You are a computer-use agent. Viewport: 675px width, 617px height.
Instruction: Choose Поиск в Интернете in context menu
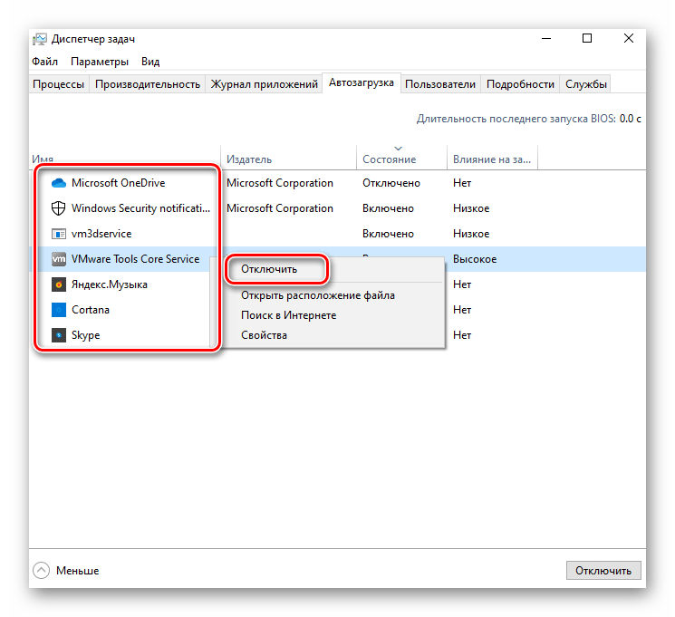288,315
